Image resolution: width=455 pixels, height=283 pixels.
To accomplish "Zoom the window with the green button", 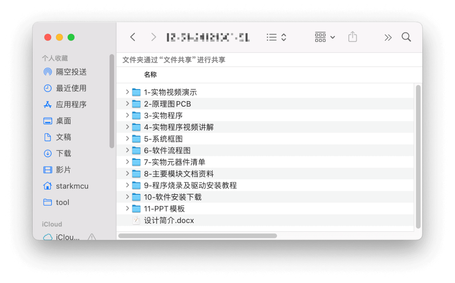I will pyautogui.click(x=71, y=37).
